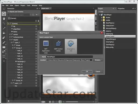
Task: Select the TextBlock text tool
Action: 4,57
